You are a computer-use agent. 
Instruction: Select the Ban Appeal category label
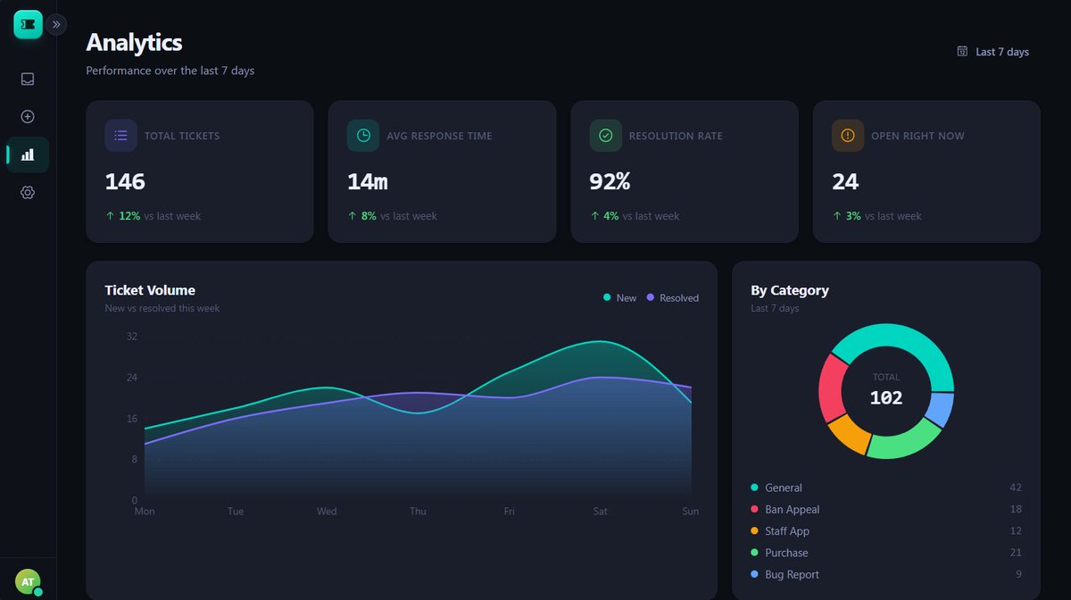coord(793,509)
